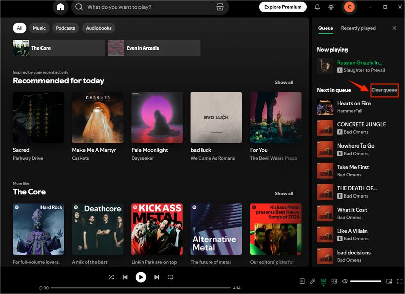Skip to the next track
Screen dimensions: 405x294
(157, 277)
